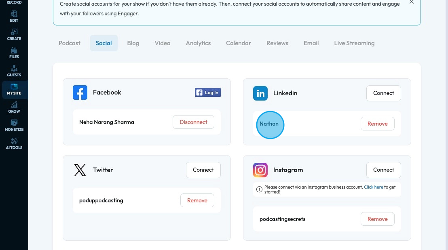Open the Calendar tab

click(x=239, y=43)
